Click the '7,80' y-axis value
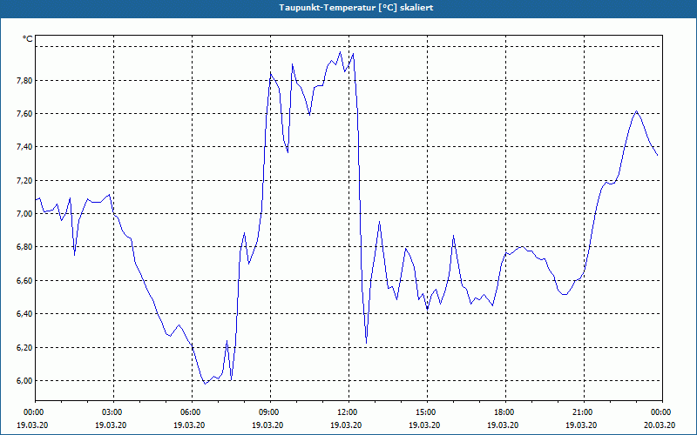Screen dimensions: 697x435 click(x=24, y=80)
